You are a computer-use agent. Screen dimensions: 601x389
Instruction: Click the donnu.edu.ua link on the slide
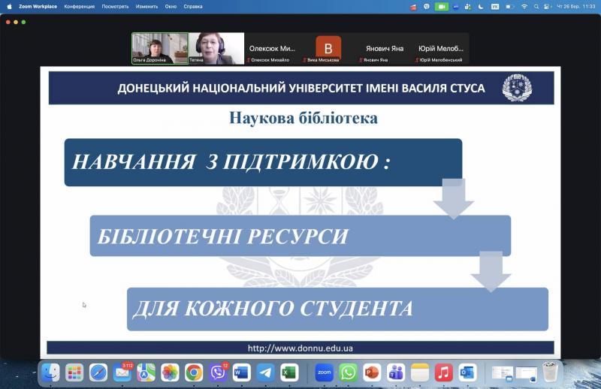(x=300, y=348)
